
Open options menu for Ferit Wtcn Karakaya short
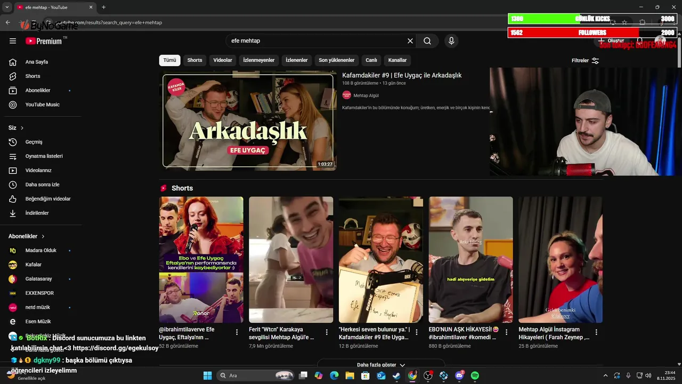[x=327, y=332]
